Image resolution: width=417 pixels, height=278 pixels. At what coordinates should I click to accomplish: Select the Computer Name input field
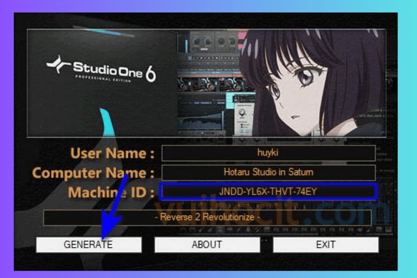268,172
